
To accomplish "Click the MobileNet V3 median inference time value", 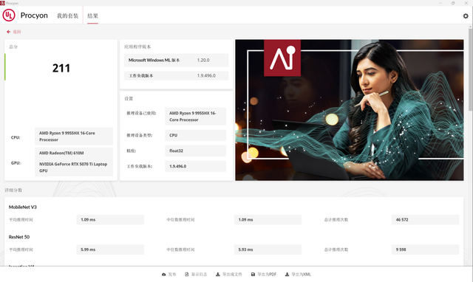I will 268,220.
